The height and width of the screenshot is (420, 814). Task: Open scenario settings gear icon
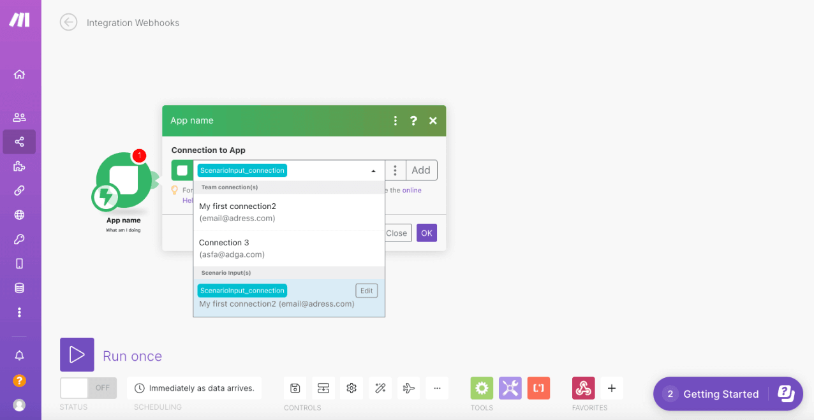point(351,387)
